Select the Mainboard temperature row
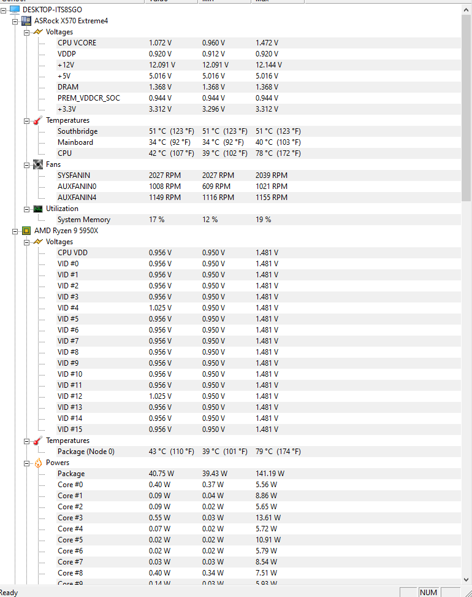Screen dimensions: 472x597 (259, 142)
